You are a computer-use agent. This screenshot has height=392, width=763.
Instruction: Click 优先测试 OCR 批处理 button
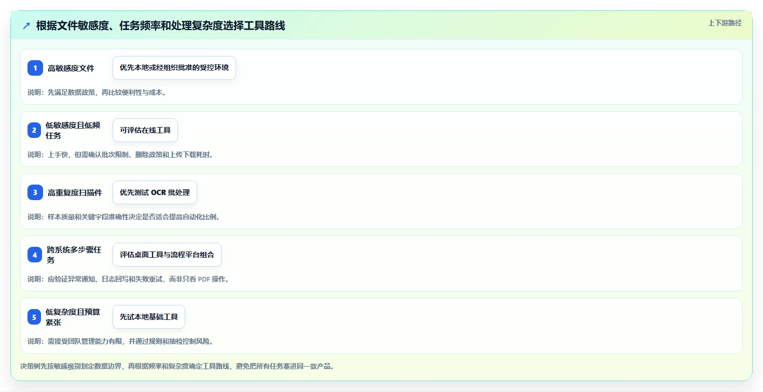point(155,192)
